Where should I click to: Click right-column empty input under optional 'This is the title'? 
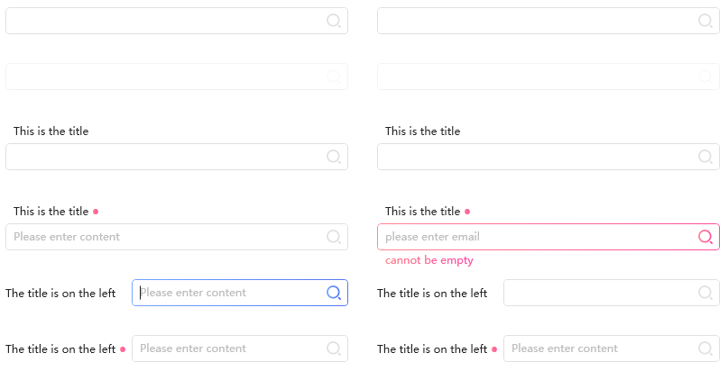point(532,157)
